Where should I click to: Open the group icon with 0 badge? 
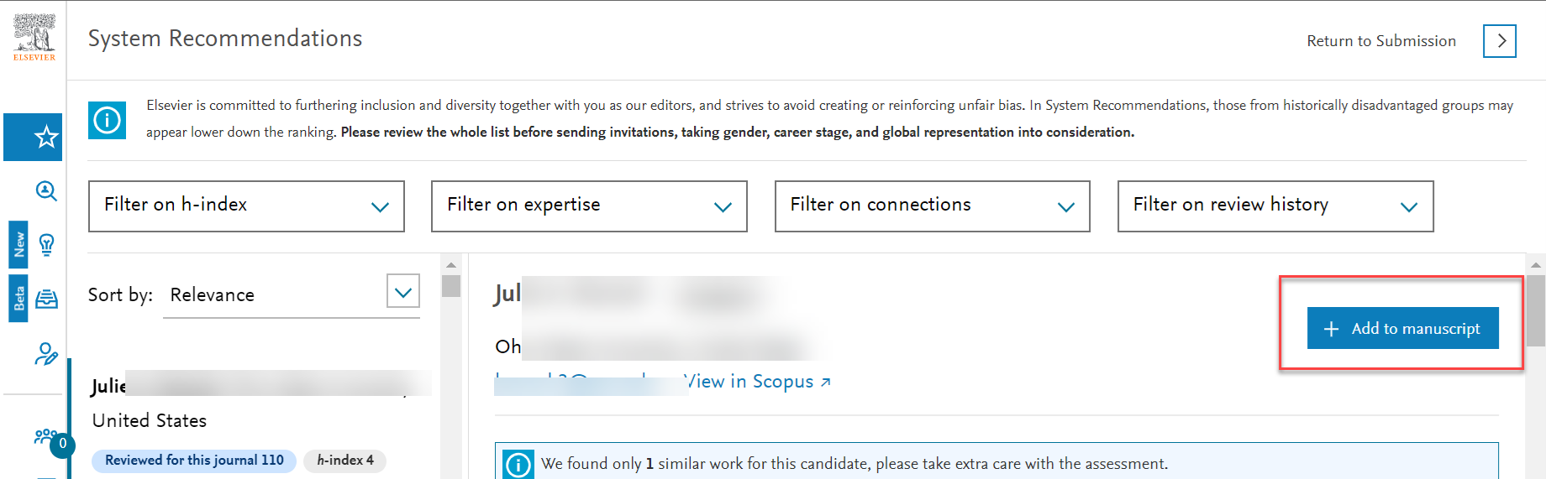pos(45,436)
